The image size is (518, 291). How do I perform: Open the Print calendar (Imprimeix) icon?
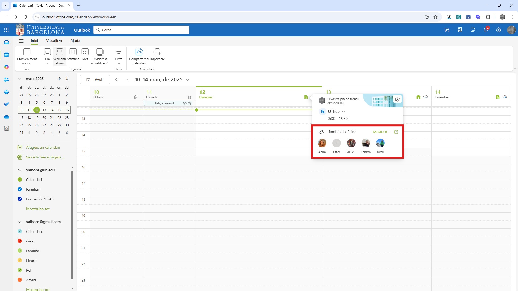coord(157,52)
